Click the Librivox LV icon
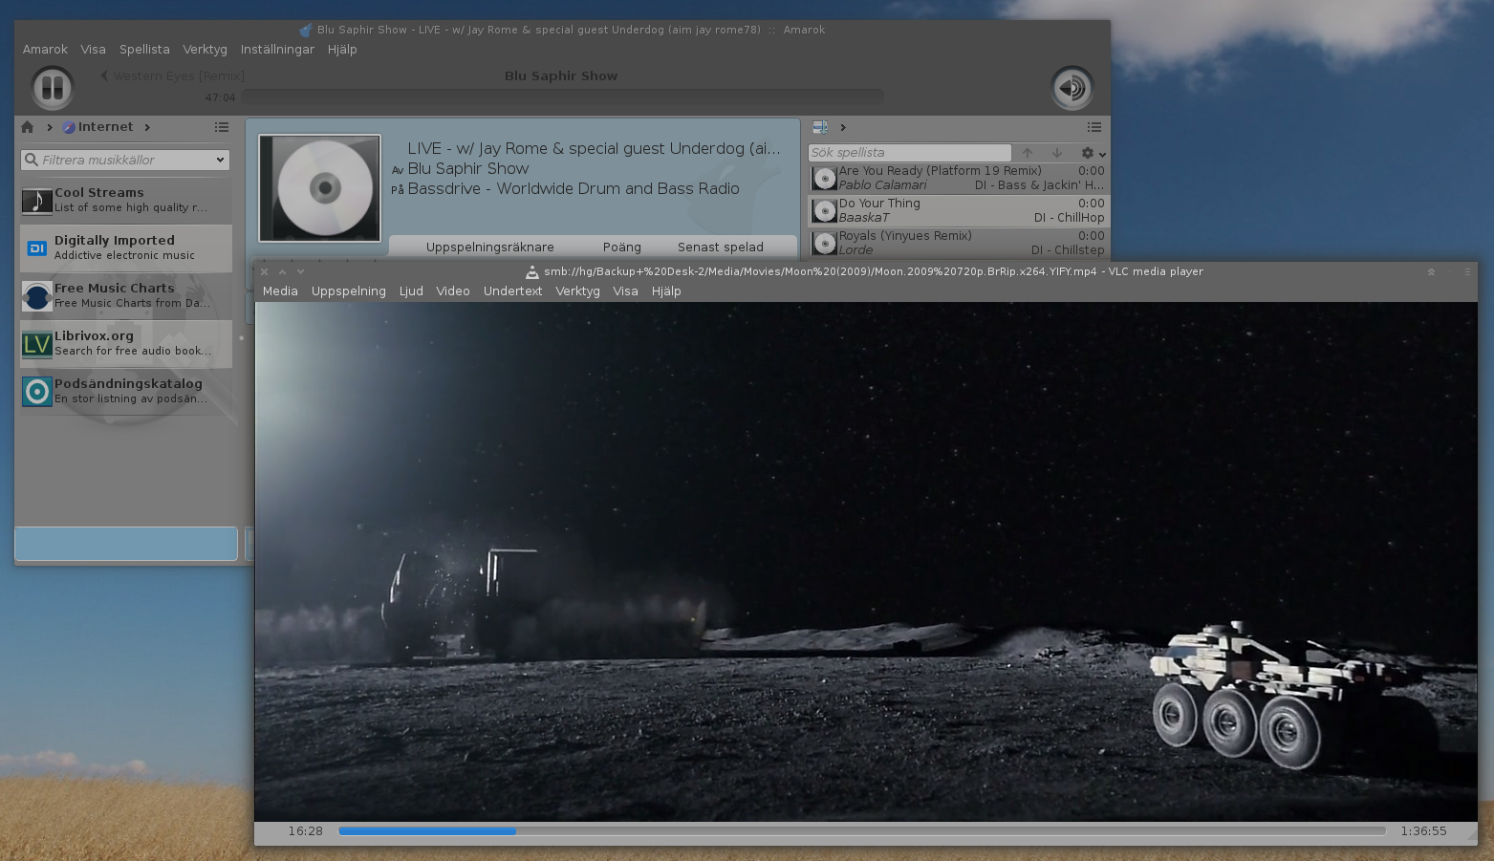Screen dimensions: 1494x861 (37, 344)
